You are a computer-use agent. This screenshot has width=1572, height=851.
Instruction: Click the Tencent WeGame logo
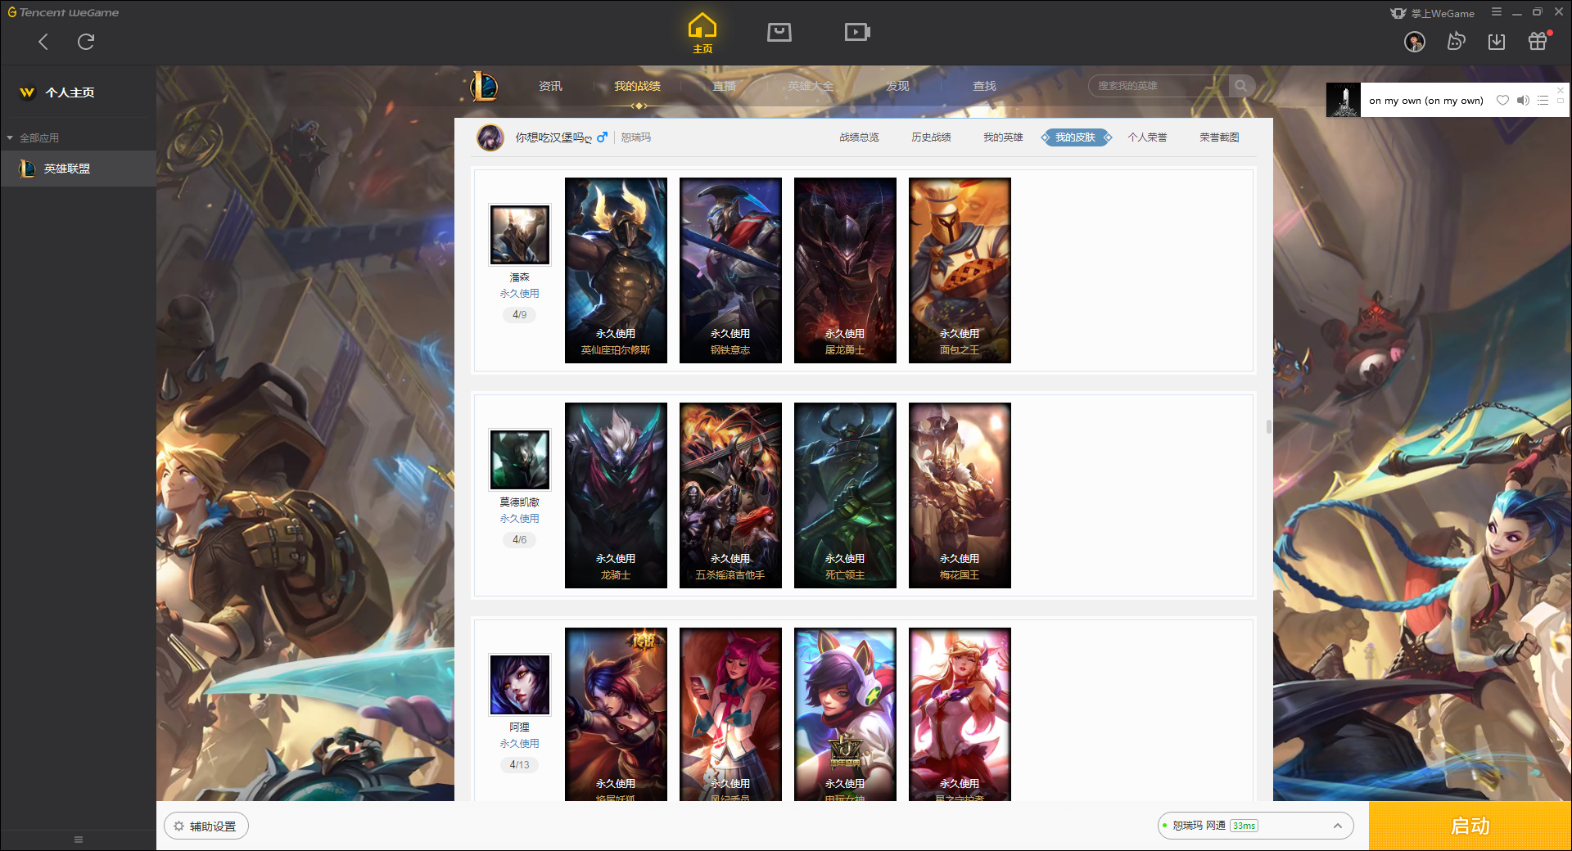[x=63, y=12]
